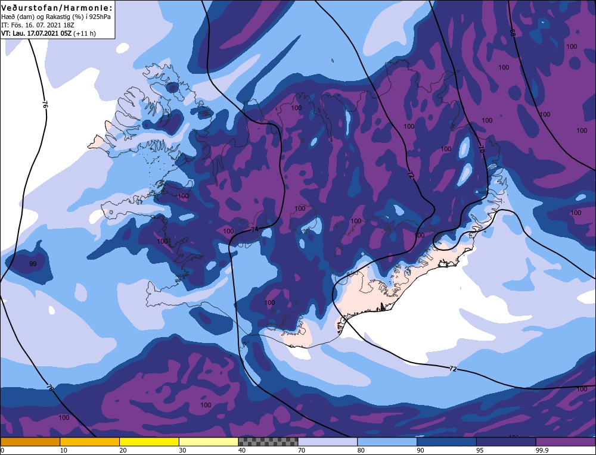Click the orange 10–20 legend swatch

point(90,441)
